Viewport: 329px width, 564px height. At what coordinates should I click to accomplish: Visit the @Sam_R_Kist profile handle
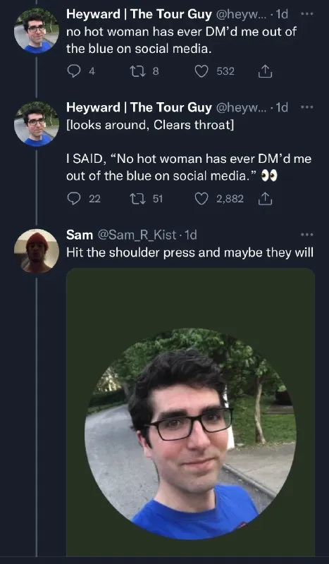(x=137, y=235)
